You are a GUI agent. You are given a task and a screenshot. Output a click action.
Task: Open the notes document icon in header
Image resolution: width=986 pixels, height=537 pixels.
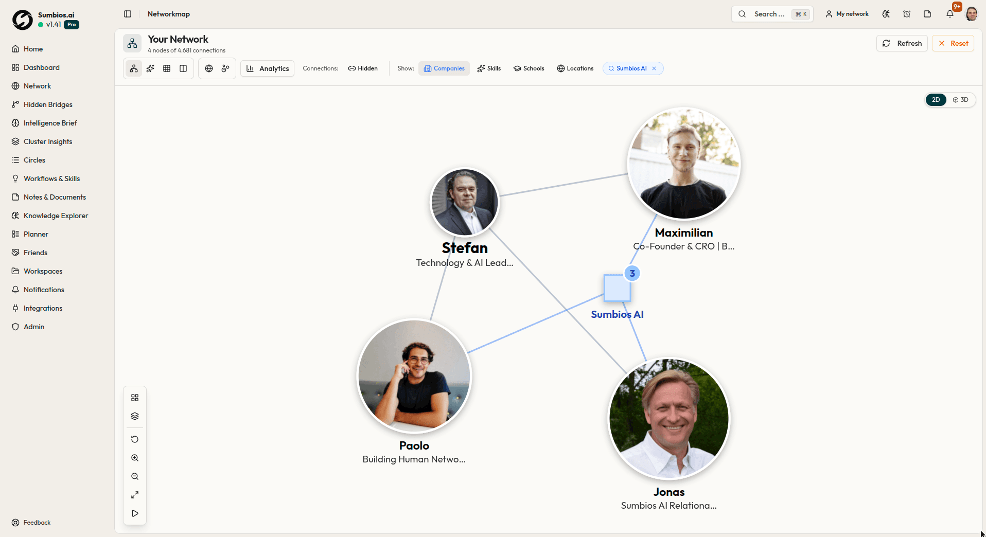tap(927, 14)
